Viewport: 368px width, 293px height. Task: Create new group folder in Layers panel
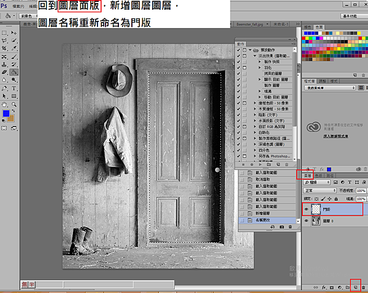pos(348,287)
